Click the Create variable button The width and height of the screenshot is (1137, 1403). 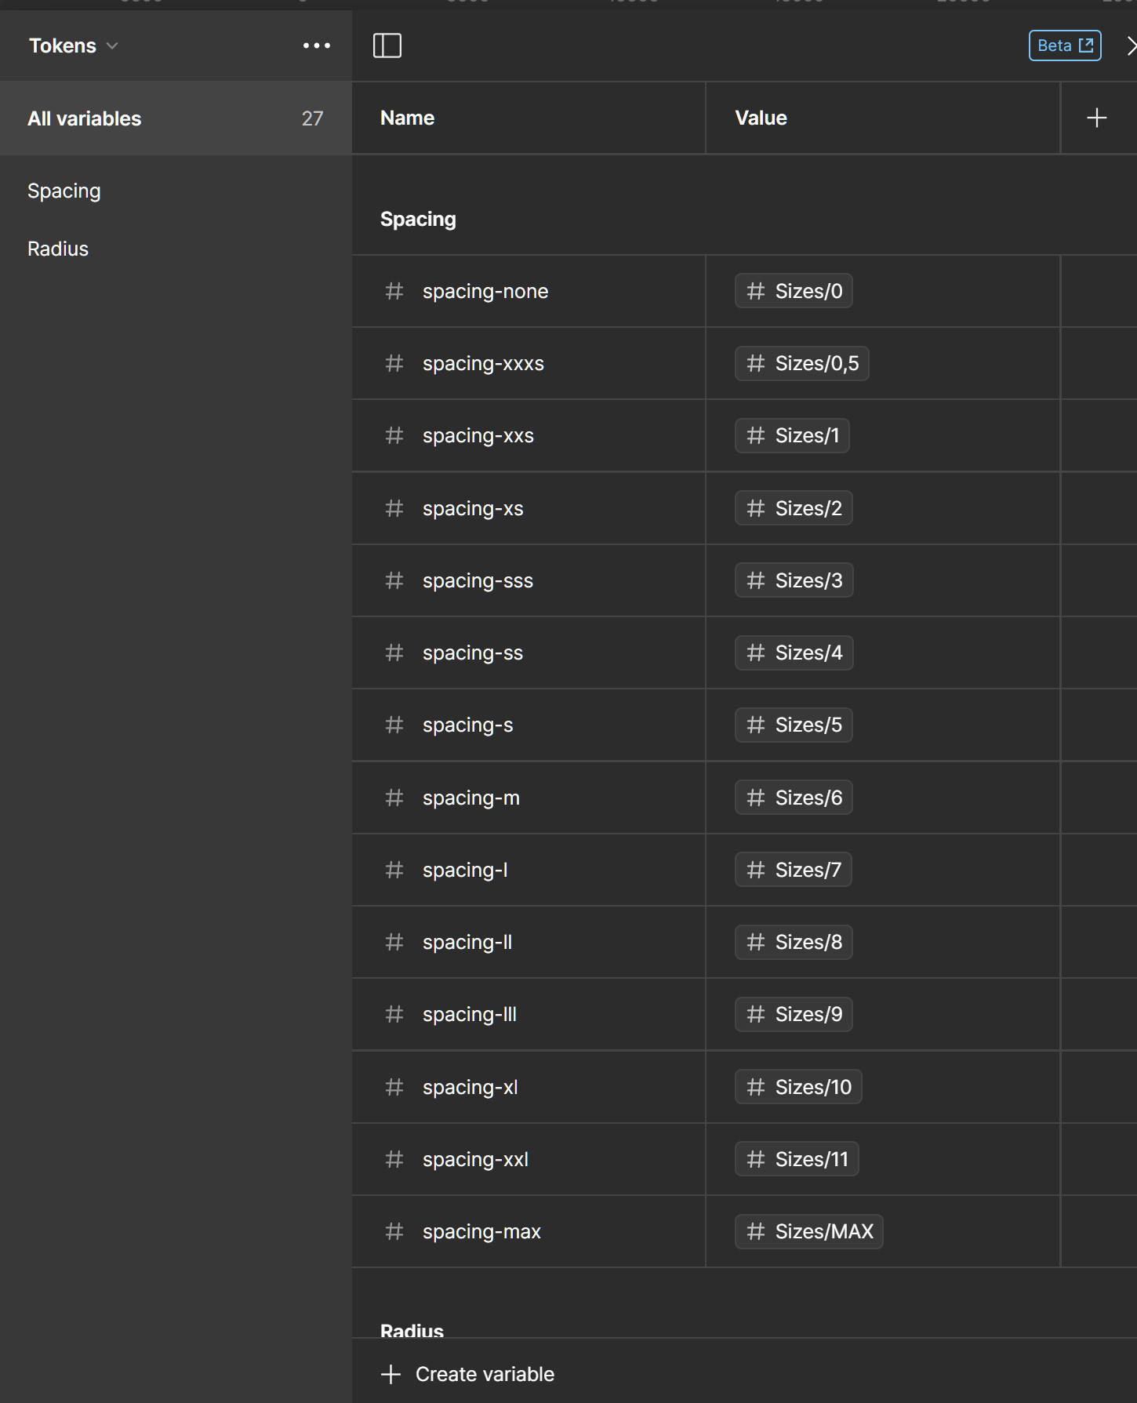485,1374
